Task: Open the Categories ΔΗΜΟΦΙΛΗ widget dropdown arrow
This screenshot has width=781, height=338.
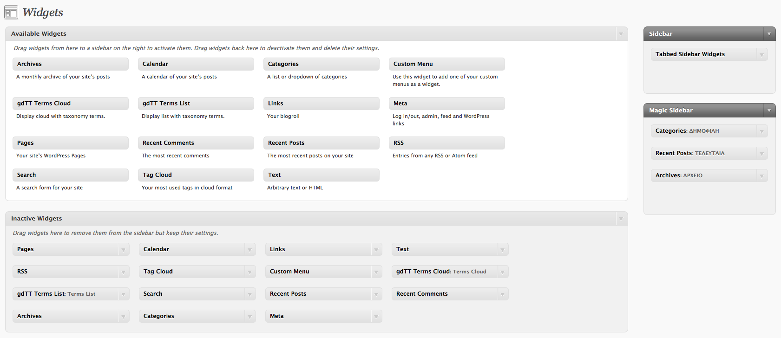Action: [761, 131]
